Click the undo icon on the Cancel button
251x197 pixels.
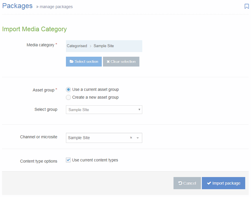(181, 183)
